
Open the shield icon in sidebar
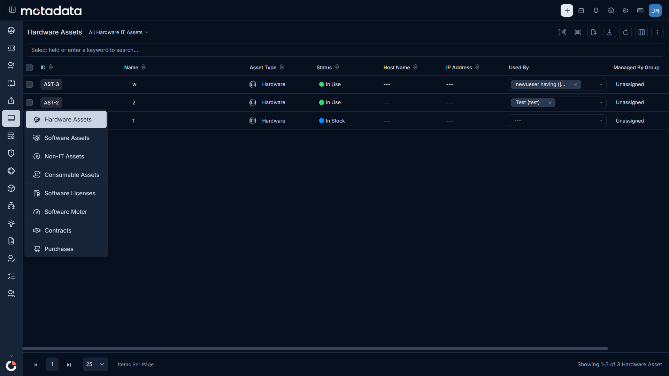[11, 153]
